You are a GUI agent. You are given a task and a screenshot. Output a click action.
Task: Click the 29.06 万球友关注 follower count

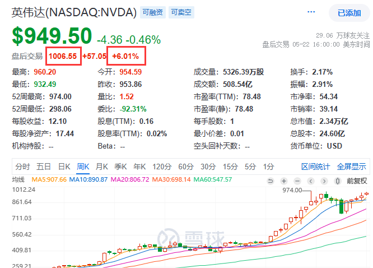[343, 35]
